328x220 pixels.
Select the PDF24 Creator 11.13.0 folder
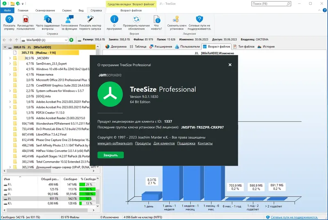pos(50,112)
